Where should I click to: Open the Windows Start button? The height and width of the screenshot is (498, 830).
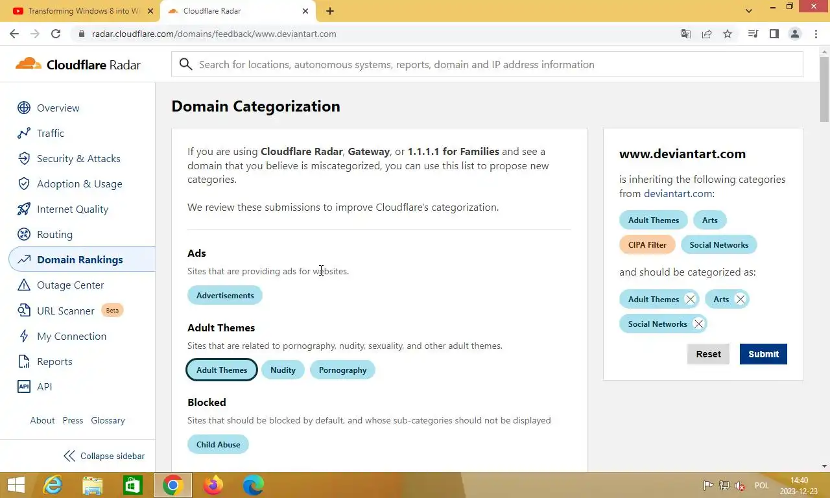16,485
